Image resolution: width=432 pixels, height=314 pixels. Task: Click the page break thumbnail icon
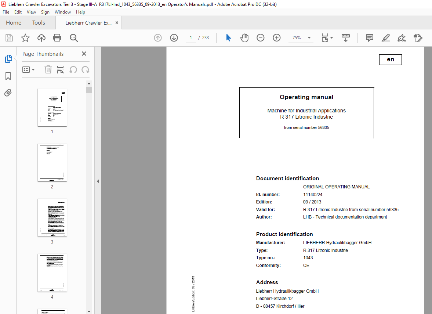(x=60, y=69)
